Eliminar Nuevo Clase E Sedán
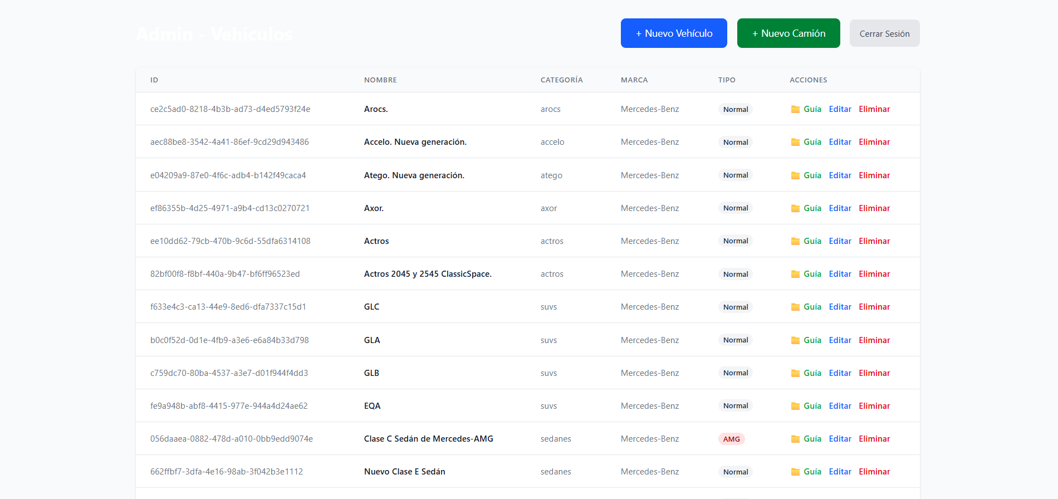The height and width of the screenshot is (499, 1058). point(874,472)
